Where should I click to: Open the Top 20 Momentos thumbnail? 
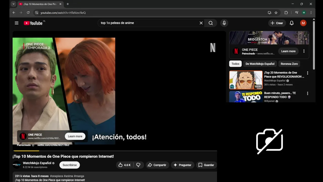246,80
